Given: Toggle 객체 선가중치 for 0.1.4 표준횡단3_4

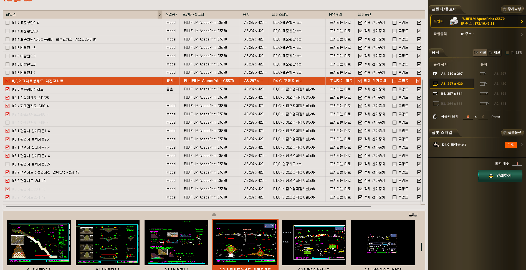Looking at the screenshot, I should point(360,31).
